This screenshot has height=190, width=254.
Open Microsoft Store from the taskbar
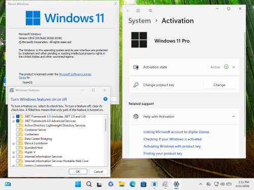(x=143, y=184)
